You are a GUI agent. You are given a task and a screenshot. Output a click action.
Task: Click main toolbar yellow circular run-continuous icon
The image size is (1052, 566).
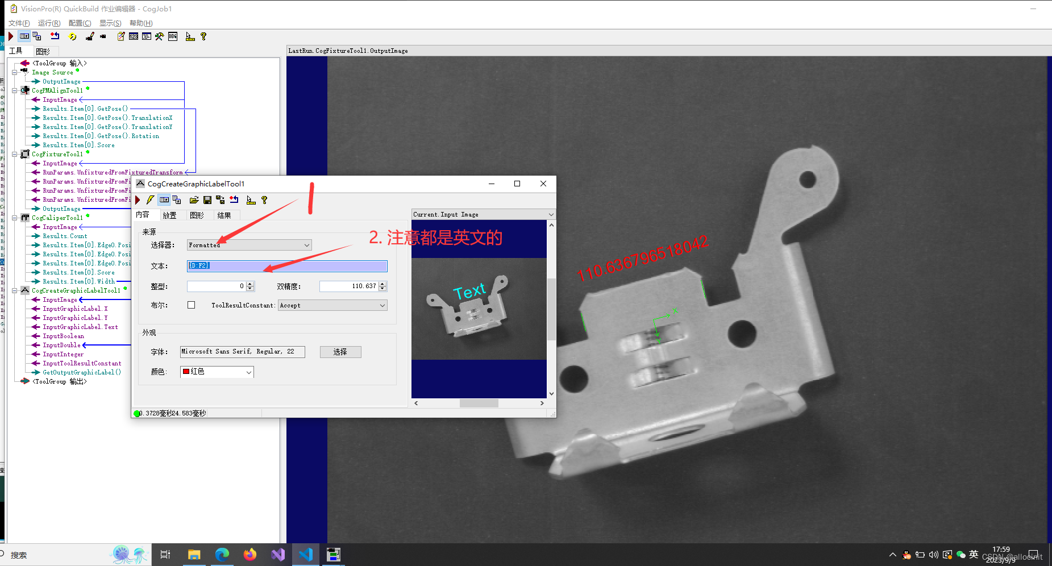[73, 36]
